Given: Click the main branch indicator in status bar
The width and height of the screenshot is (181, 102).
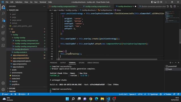Looking at the screenshot, I should coord(5,94).
